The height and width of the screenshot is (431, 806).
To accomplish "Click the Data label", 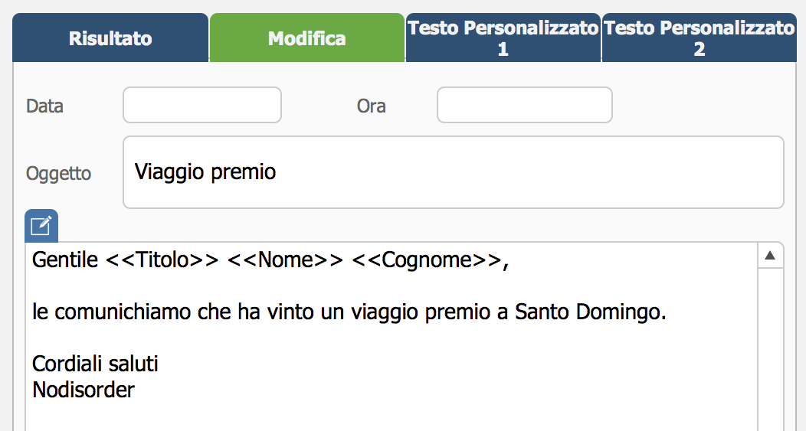I will (x=44, y=106).
